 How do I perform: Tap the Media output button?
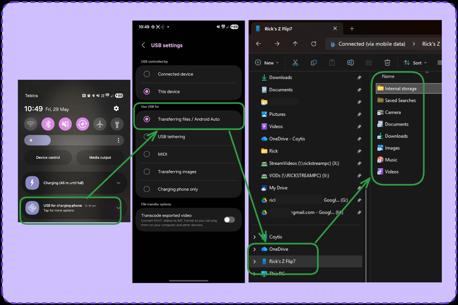pyautogui.click(x=100, y=158)
